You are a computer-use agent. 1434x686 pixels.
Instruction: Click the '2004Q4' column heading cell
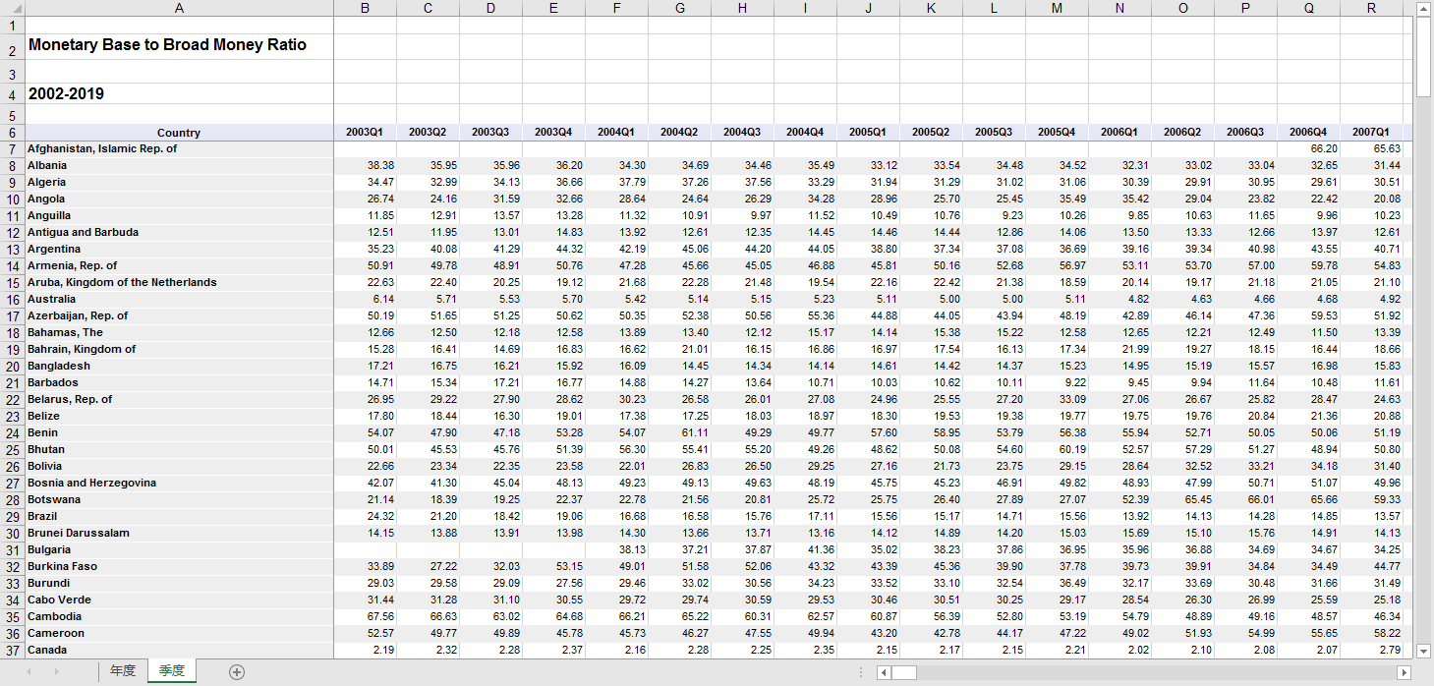coord(805,132)
